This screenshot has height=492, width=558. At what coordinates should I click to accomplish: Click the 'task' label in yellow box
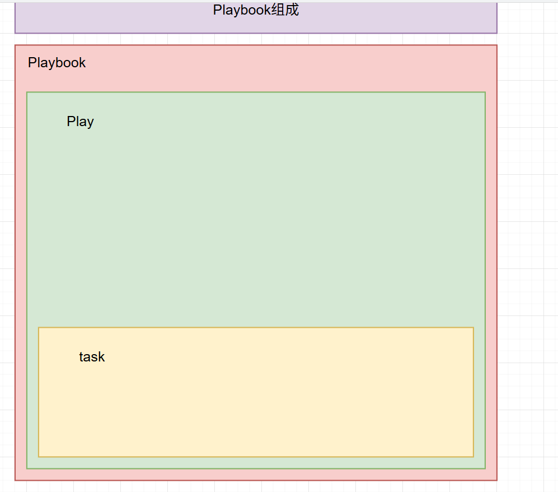[92, 357]
